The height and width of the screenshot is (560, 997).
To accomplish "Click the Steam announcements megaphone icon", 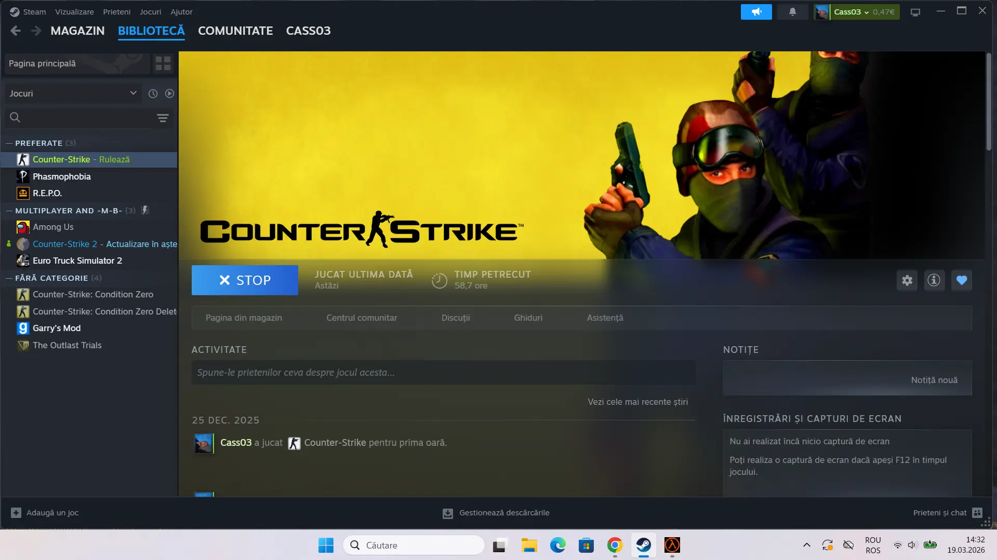I will (x=756, y=12).
